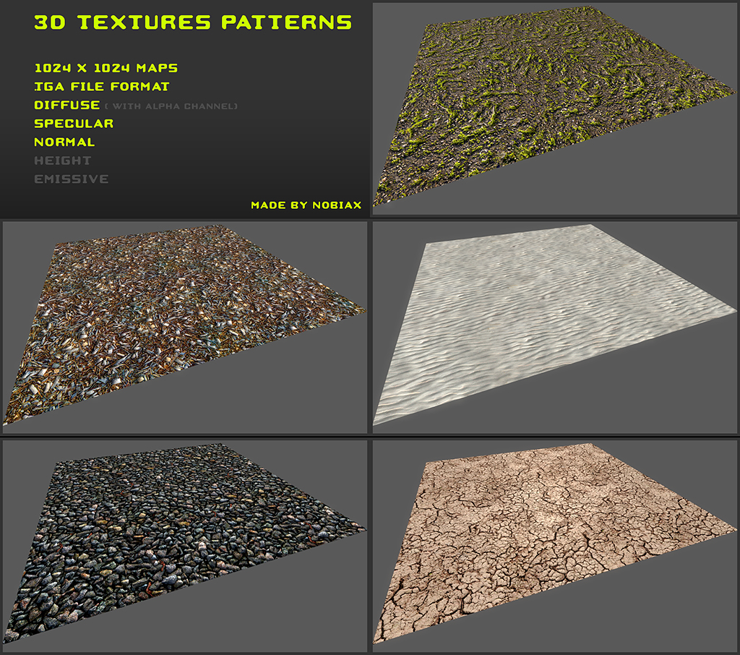The image size is (740, 655).
Task: Choose the rippled white sand texture preview
Action: pyautogui.click(x=555, y=327)
